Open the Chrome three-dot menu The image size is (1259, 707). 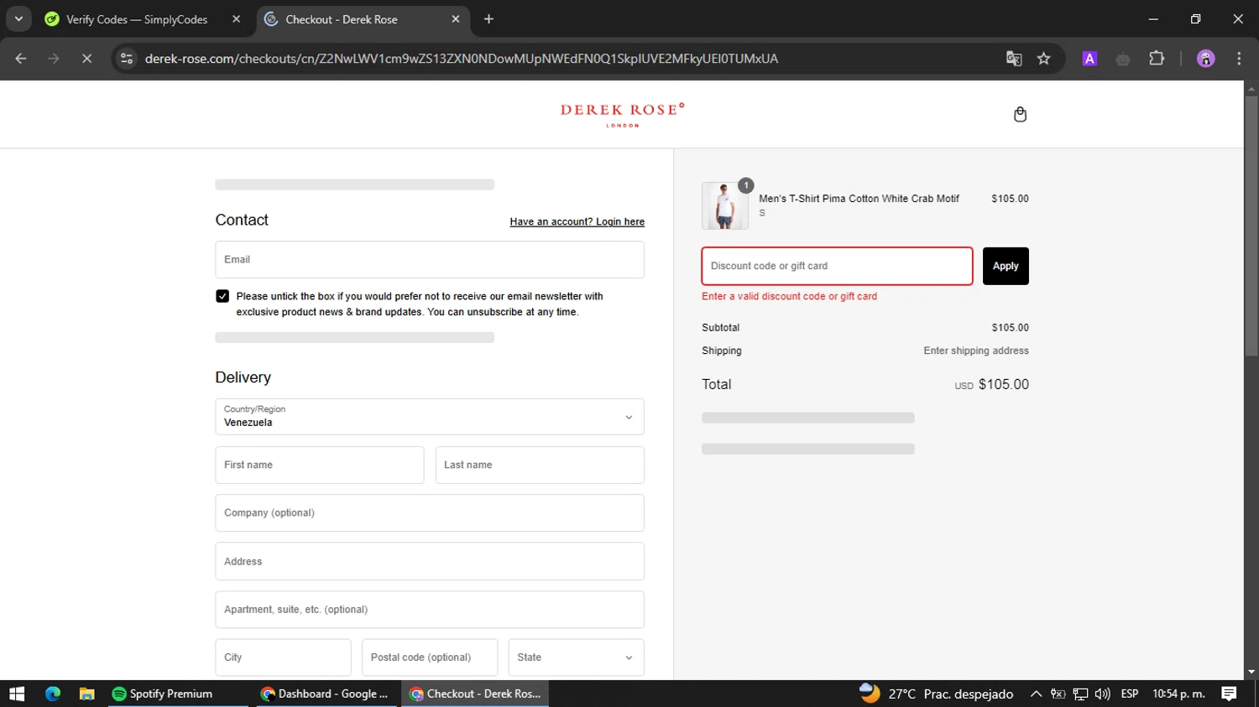1239,59
